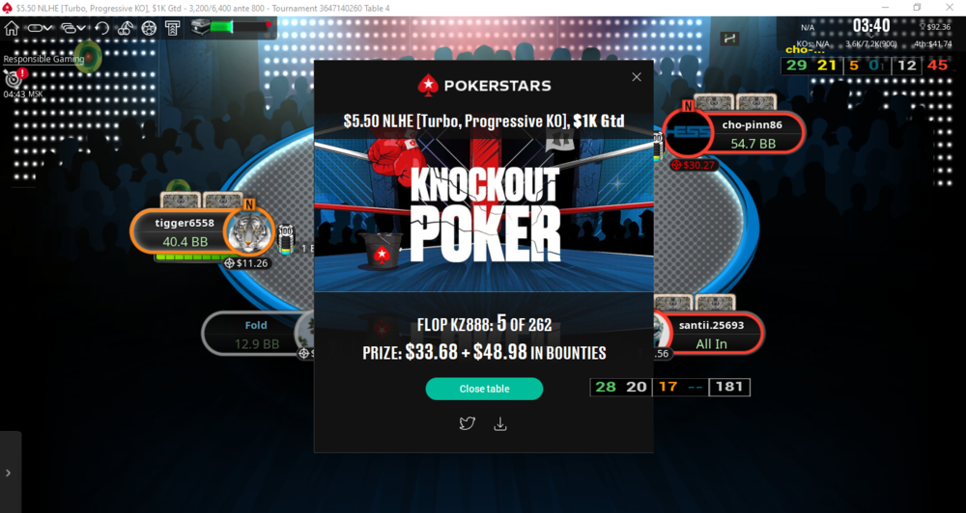Click the Close table button
Viewport: 966px width, 513px height.
click(484, 389)
